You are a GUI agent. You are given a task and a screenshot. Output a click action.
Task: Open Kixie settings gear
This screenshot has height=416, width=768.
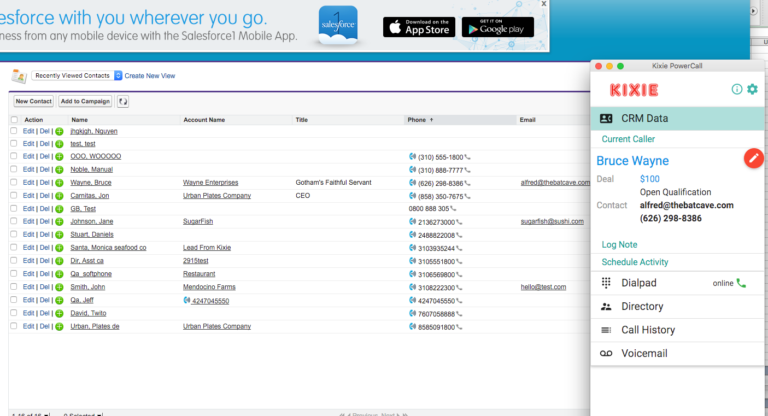[x=753, y=89]
